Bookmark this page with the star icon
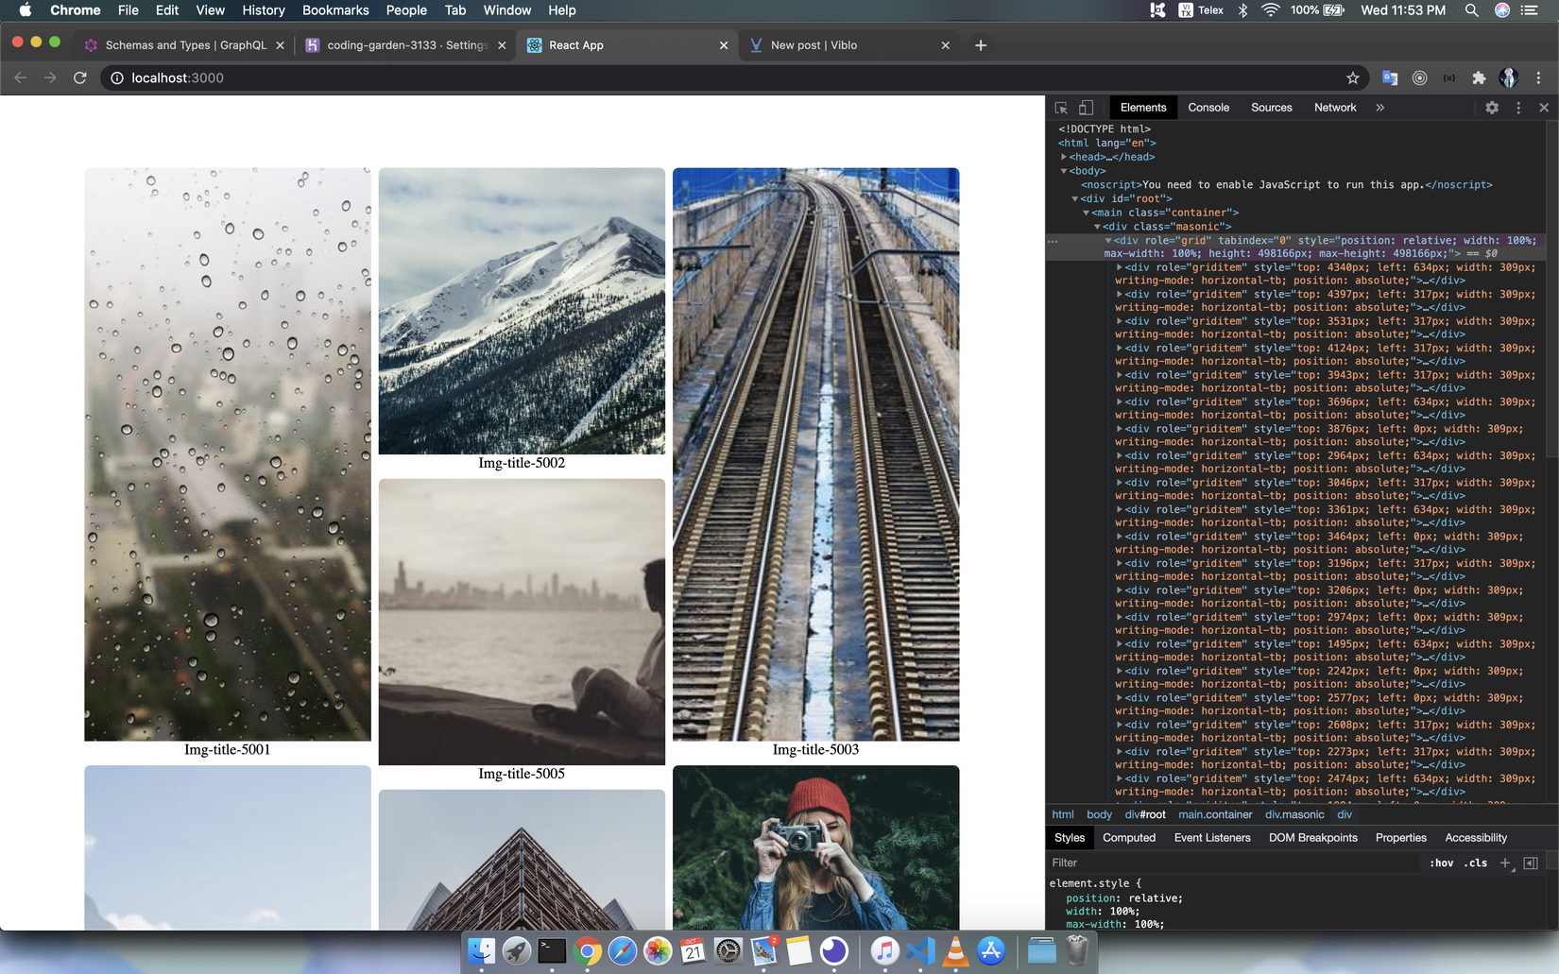Image resolution: width=1559 pixels, height=974 pixels. 1352,78
